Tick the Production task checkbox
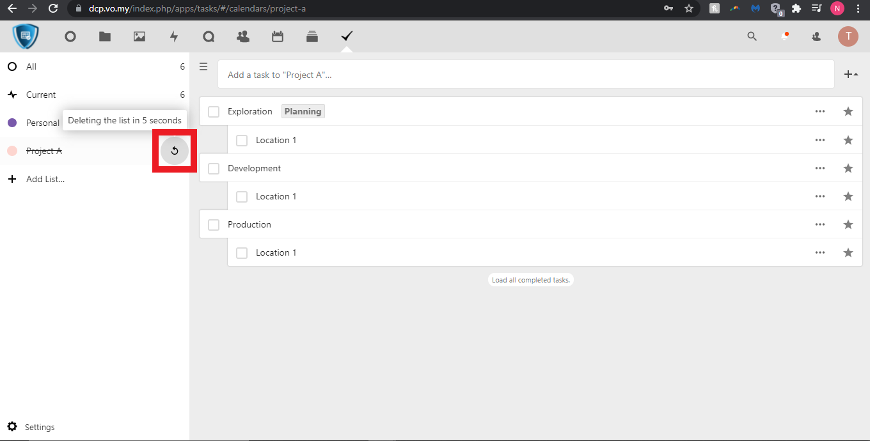Image resolution: width=870 pixels, height=441 pixels. tap(214, 224)
